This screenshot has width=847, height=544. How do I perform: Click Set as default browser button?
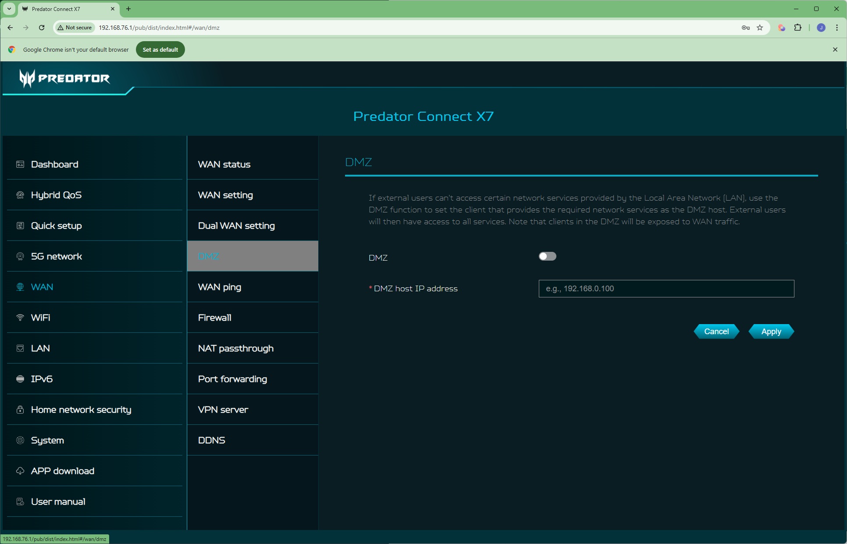click(x=160, y=49)
